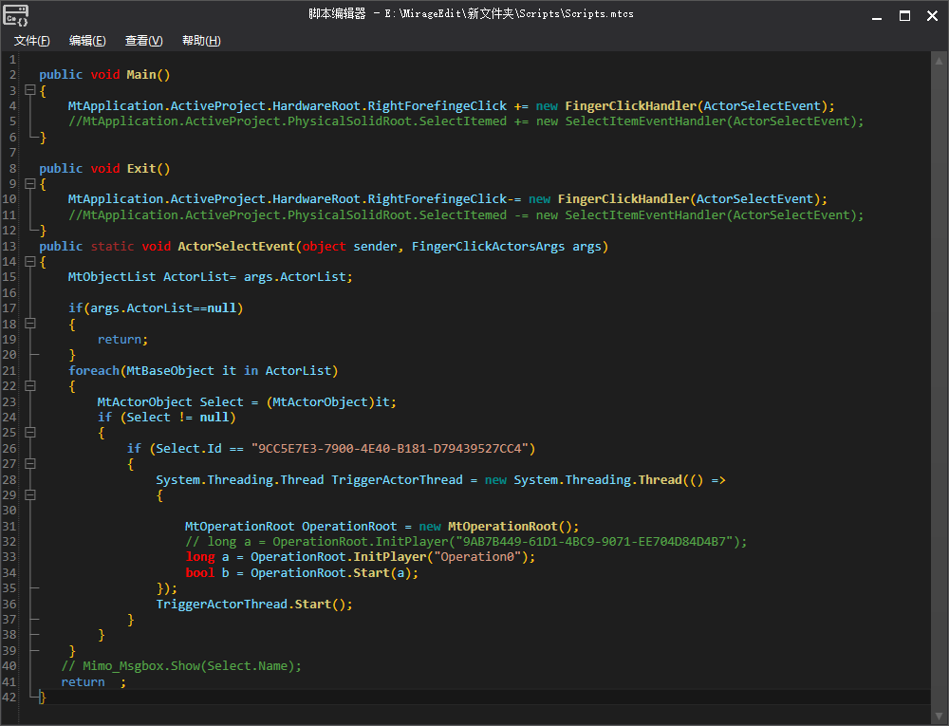The image size is (949, 726).
Task: Fold the Select.Id comparison if block
Action: tap(30, 464)
